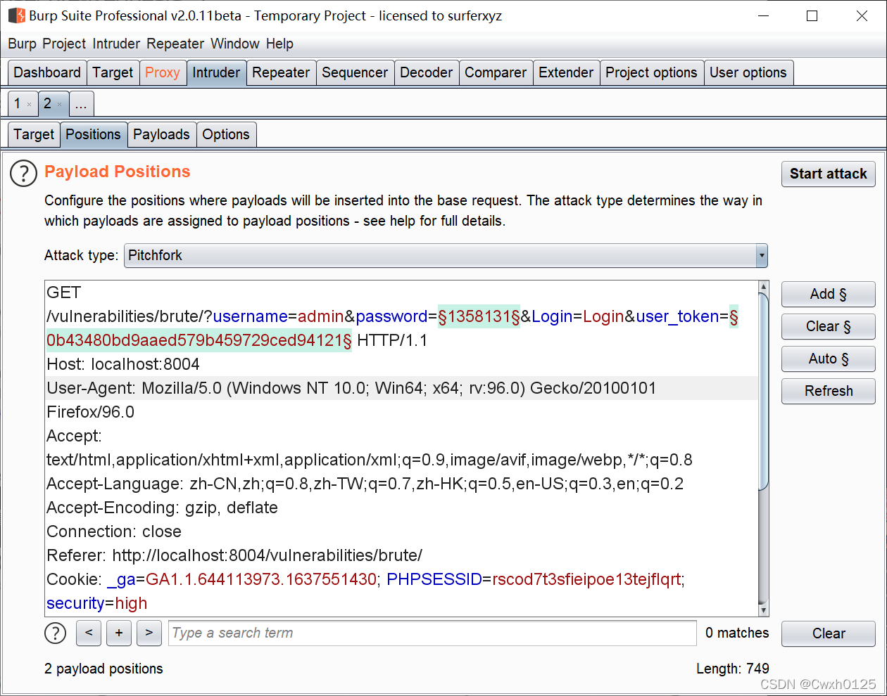887x696 pixels.
Task: Click the Host: localhost:8004 line
Action: tap(123, 364)
